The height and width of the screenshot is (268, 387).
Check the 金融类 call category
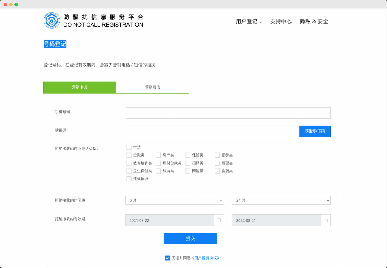pyautogui.click(x=129, y=155)
